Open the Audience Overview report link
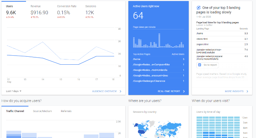Image resolution: width=256 pixels, height=138 pixels. pos(104,91)
